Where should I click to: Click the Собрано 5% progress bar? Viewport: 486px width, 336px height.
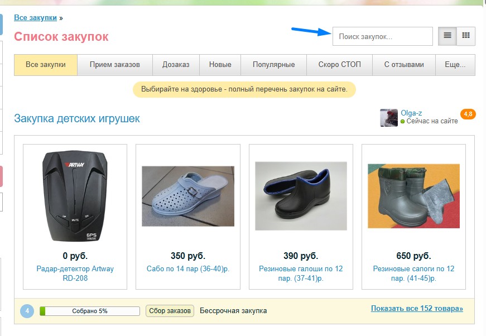[90, 311]
